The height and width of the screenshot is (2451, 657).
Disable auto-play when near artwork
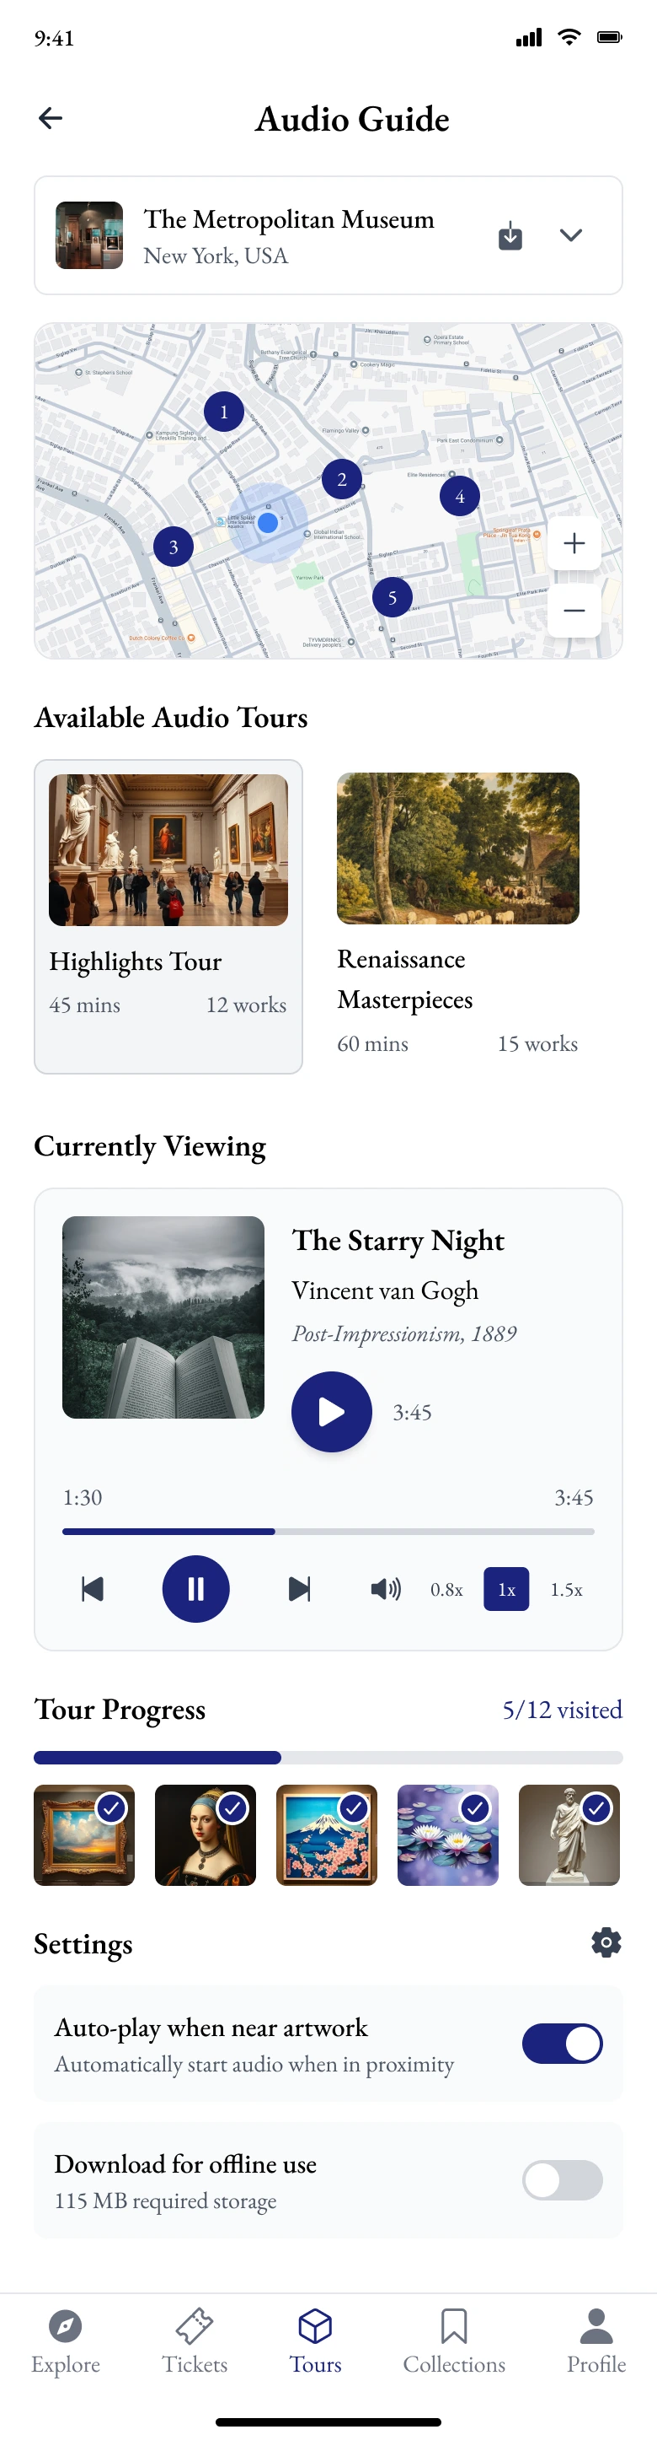[x=562, y=2043]
